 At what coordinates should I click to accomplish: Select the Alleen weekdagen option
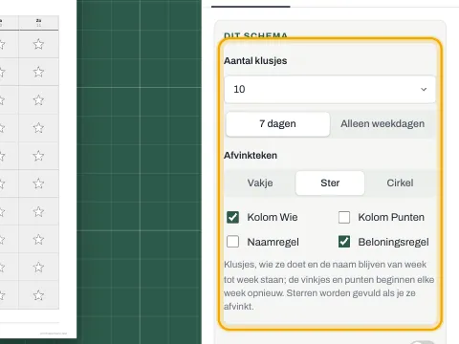click(x=382, y=124)
